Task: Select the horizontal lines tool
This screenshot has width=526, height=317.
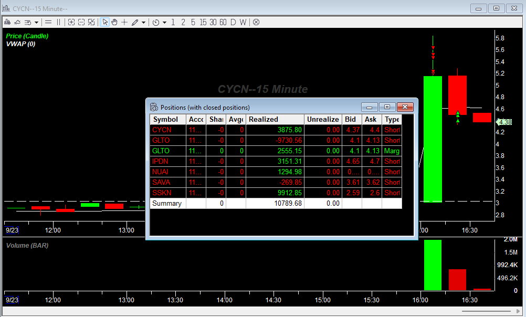Action: (48, 22)
